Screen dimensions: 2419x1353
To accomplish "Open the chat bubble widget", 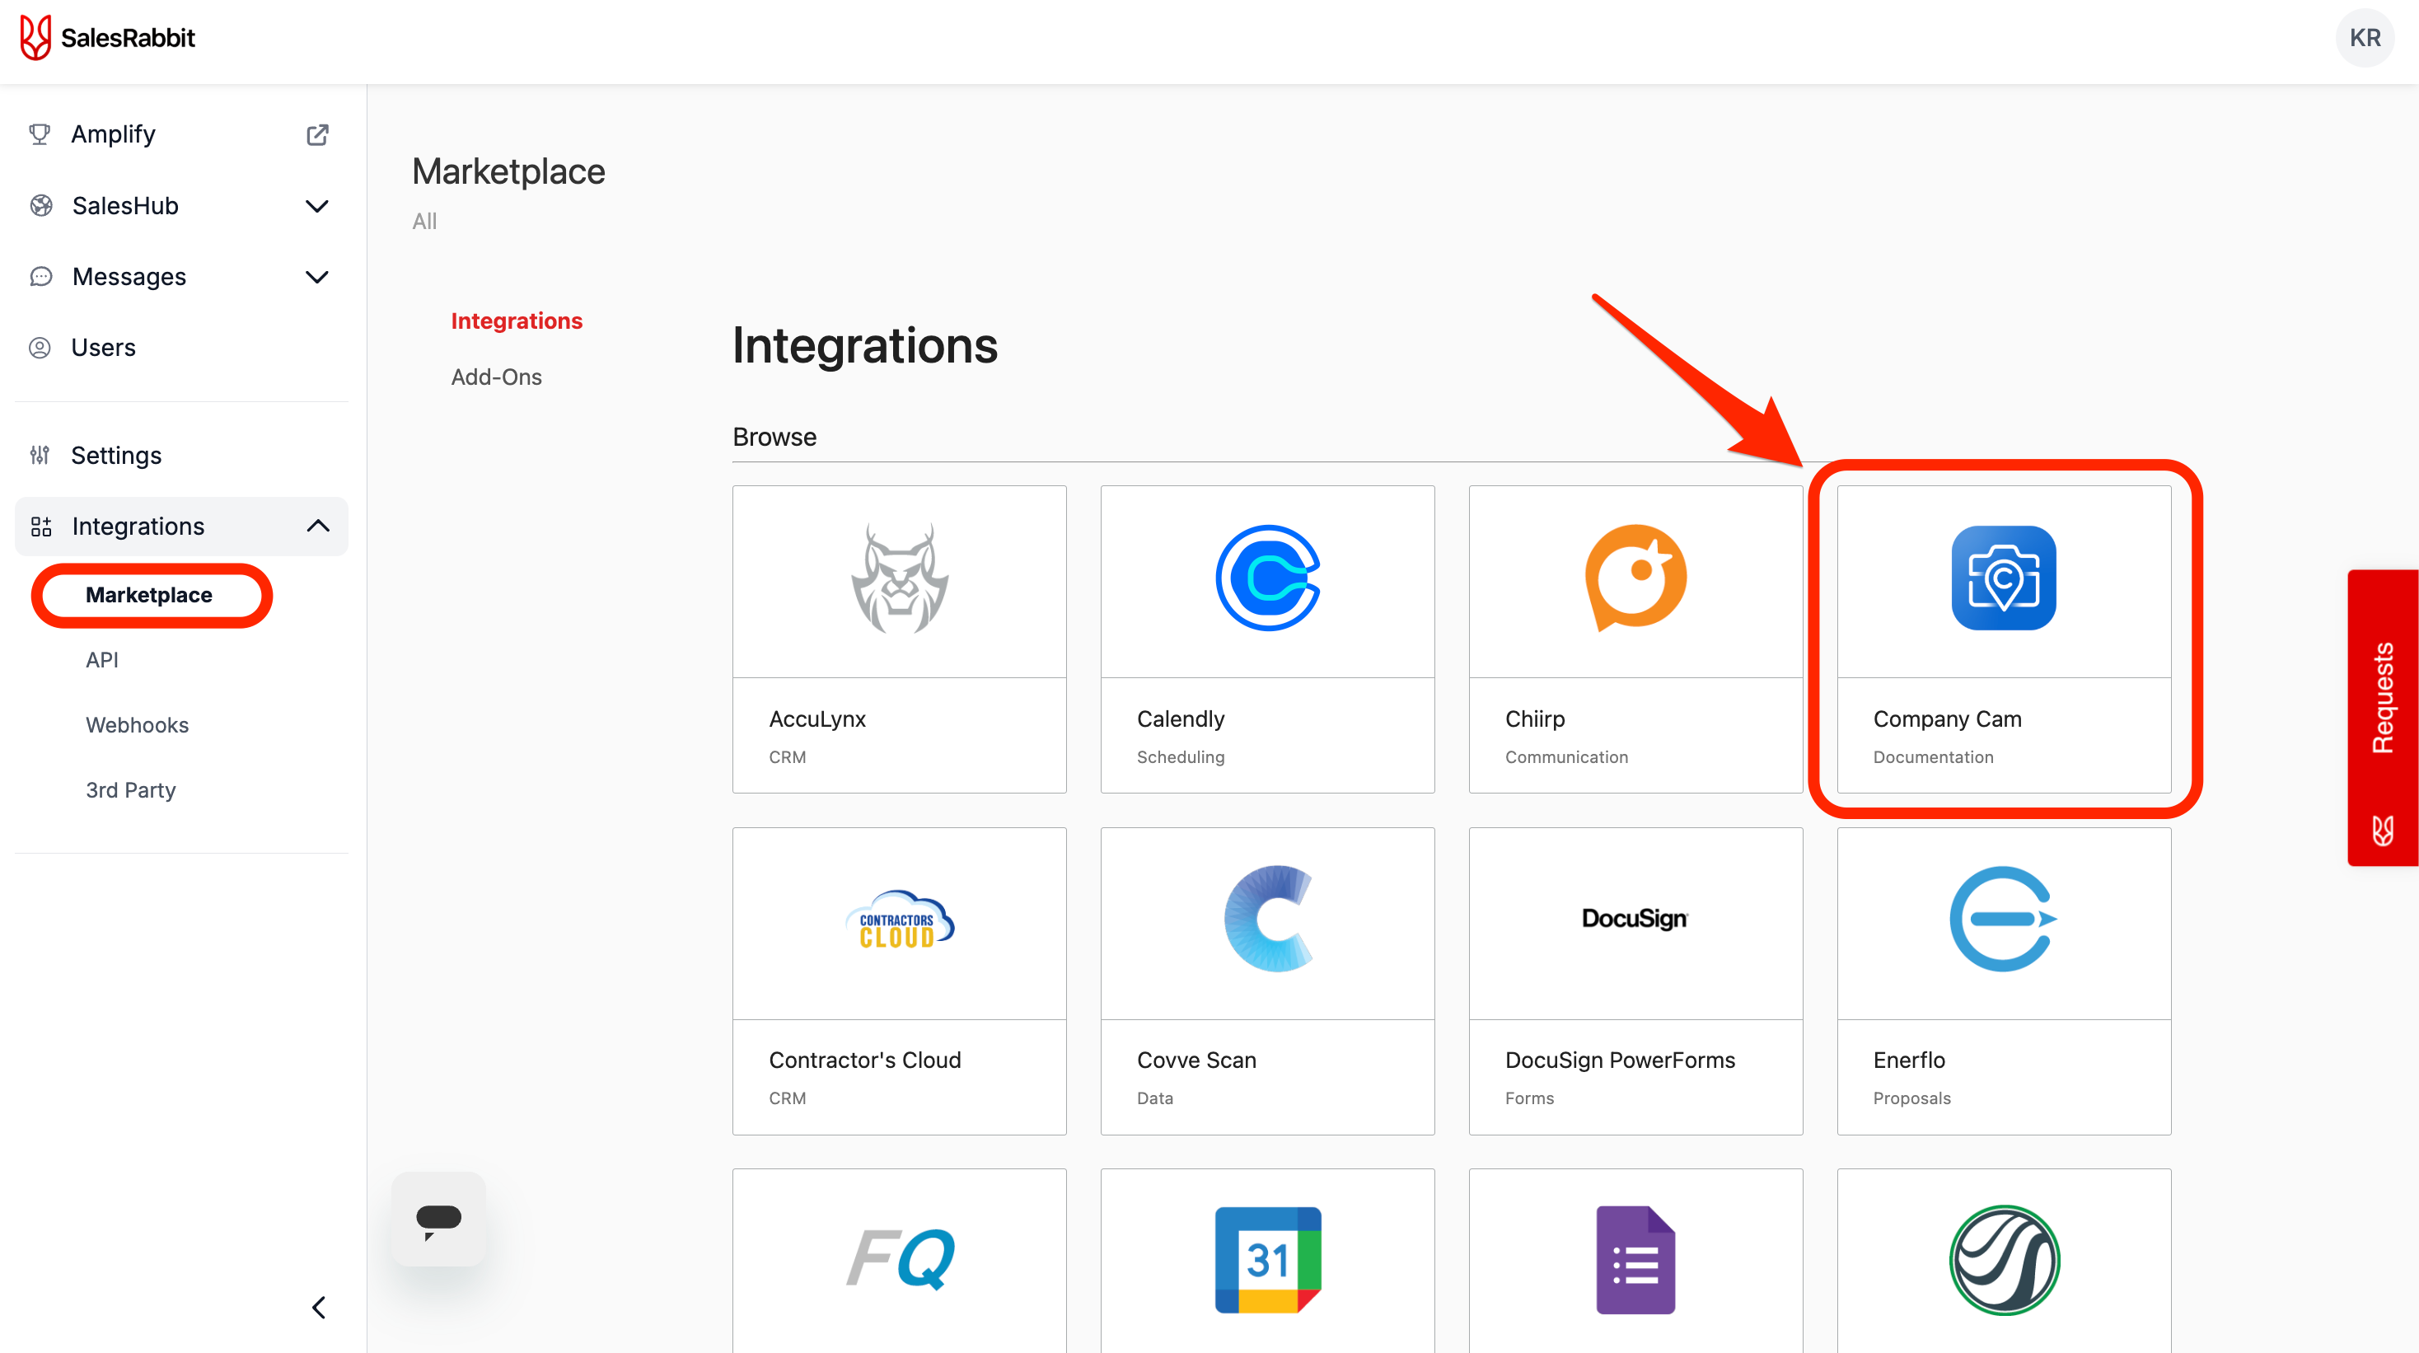I will [x=438, y=1219].
